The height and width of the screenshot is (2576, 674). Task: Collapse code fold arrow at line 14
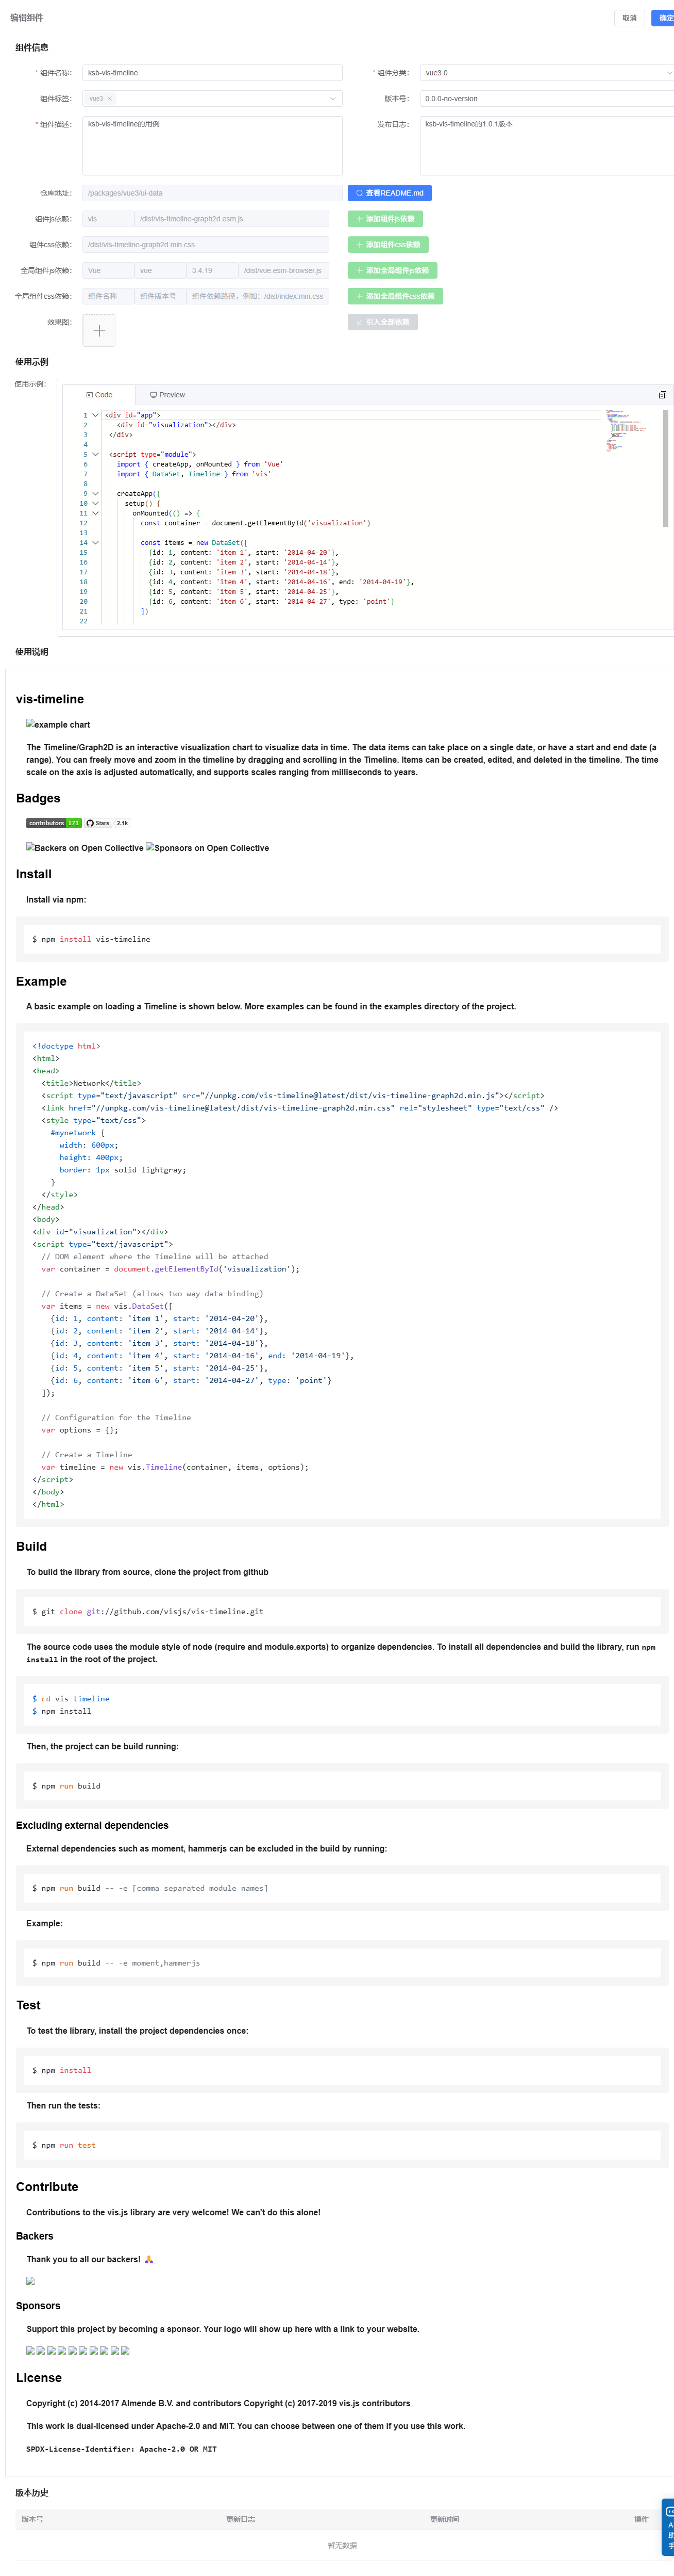point(96,543)
